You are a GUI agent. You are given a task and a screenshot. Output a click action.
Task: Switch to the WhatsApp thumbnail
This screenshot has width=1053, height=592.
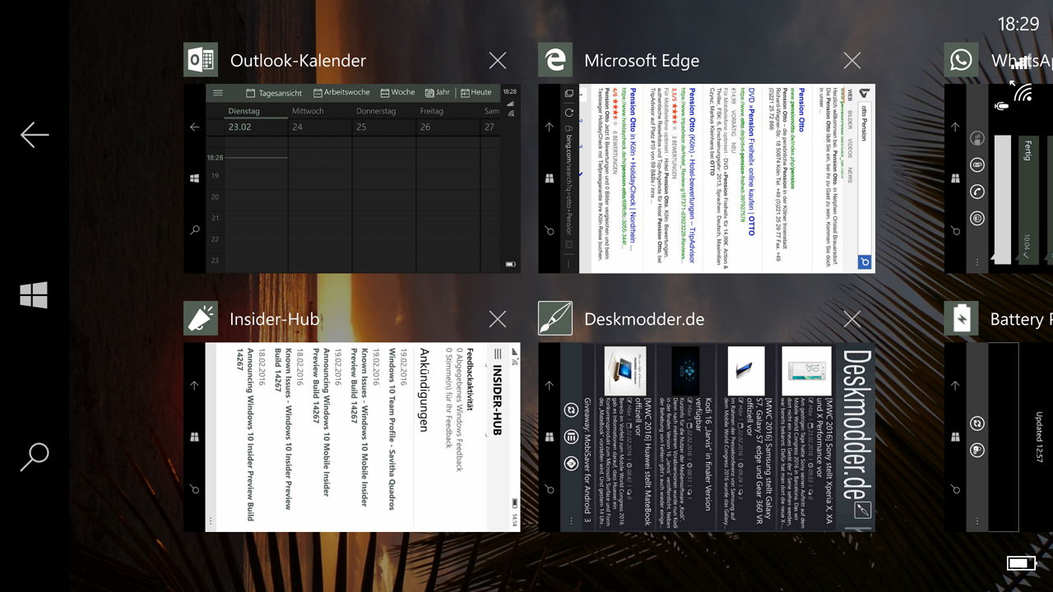[x=998, y=178]
